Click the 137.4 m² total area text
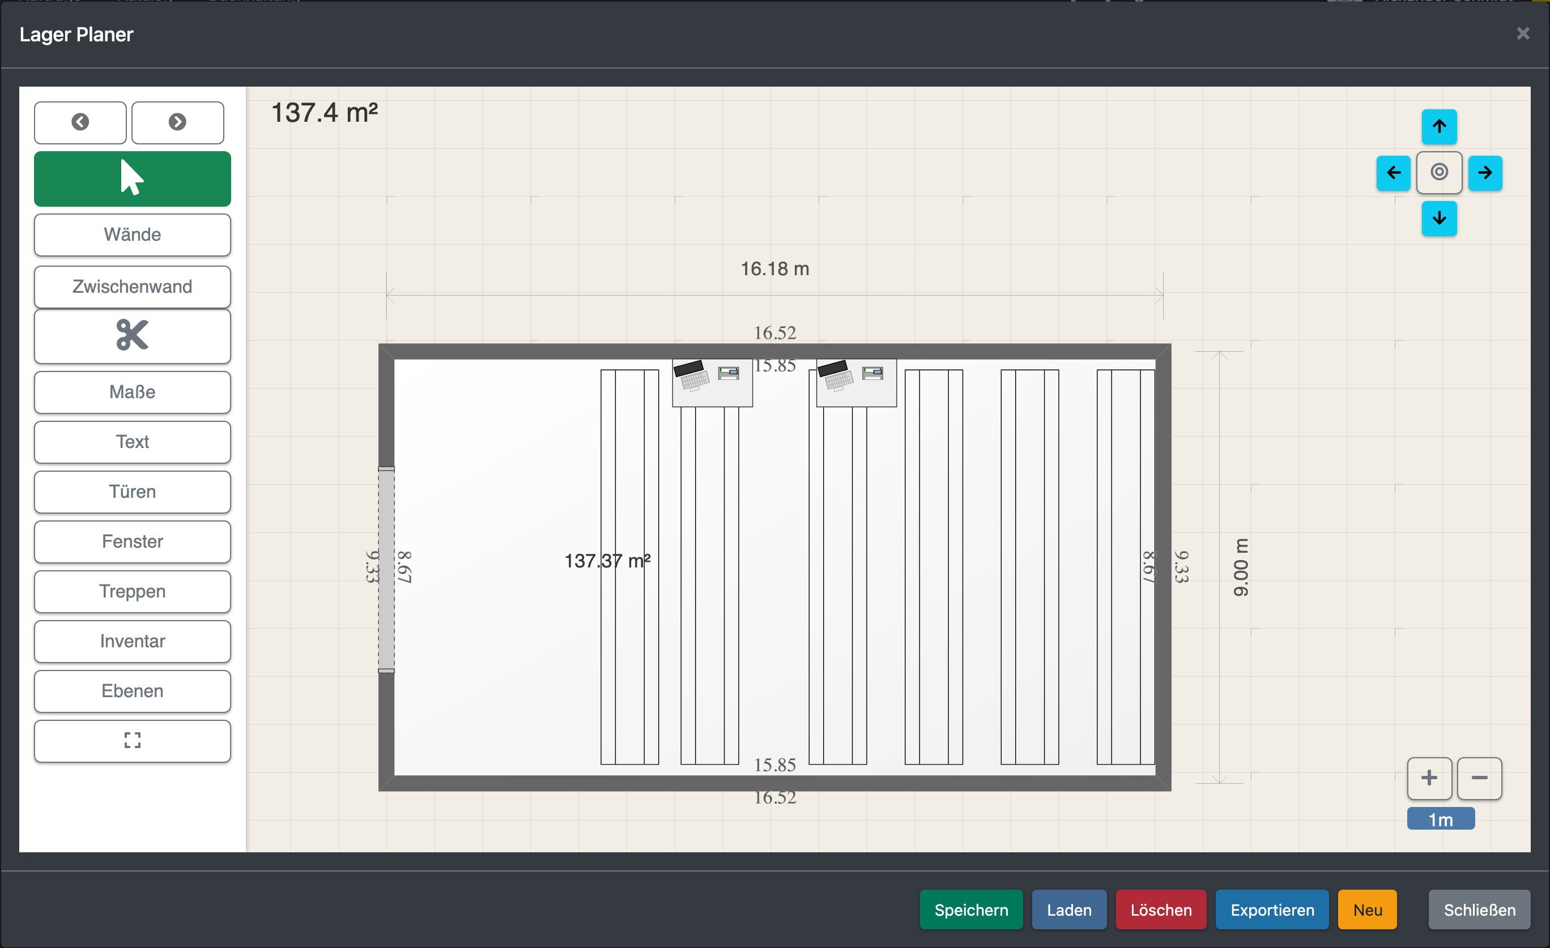This screenshot has height=948, width=1550. [x=324, y=113]
